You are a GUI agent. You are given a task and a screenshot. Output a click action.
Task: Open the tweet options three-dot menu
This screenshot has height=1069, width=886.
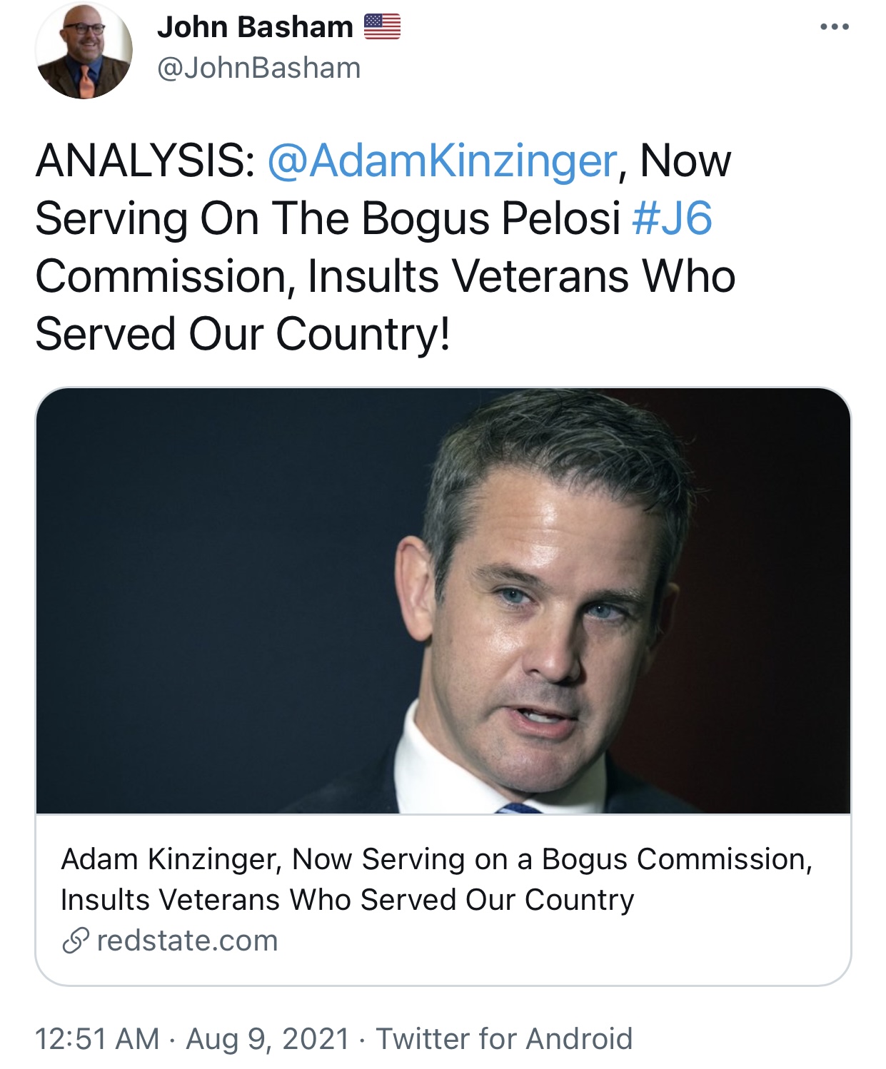tap(834, 27)
